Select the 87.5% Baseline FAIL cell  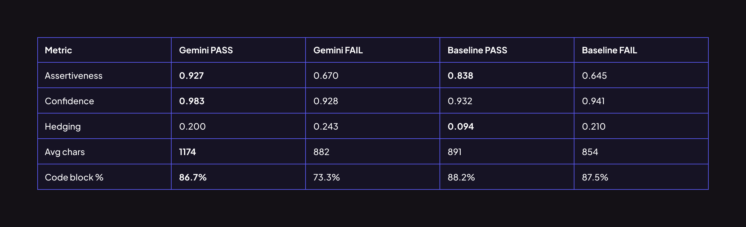click(595, 177)
